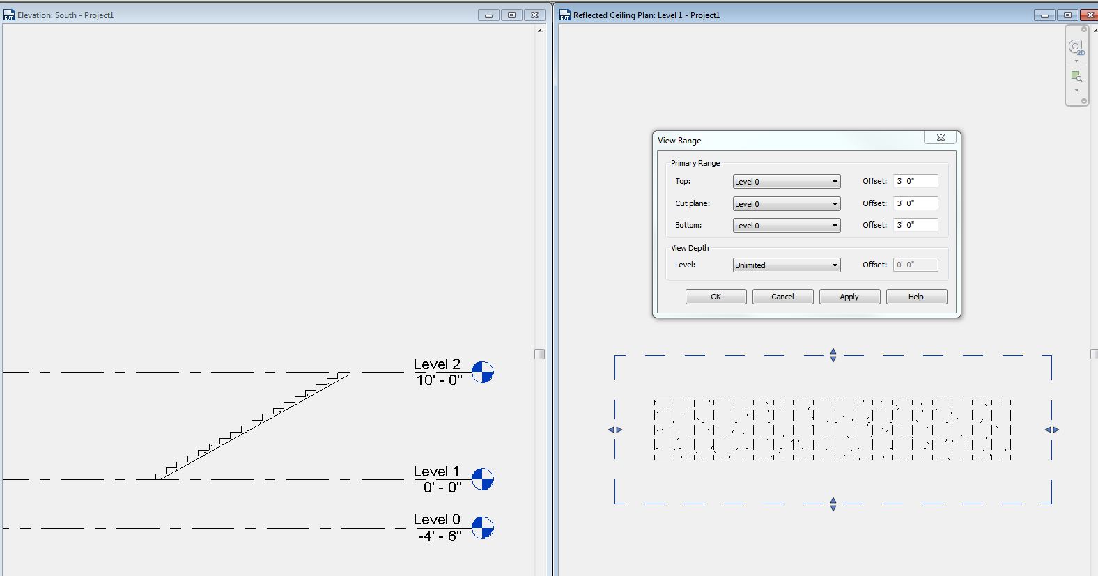Click the scroll up arrow in Elevation window
This screenshot has width=1098, height=576.
[x=540, y=31]
